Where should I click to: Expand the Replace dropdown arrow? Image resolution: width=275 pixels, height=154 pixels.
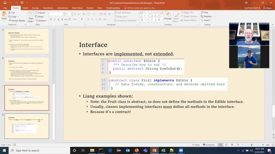click(214, 16)
